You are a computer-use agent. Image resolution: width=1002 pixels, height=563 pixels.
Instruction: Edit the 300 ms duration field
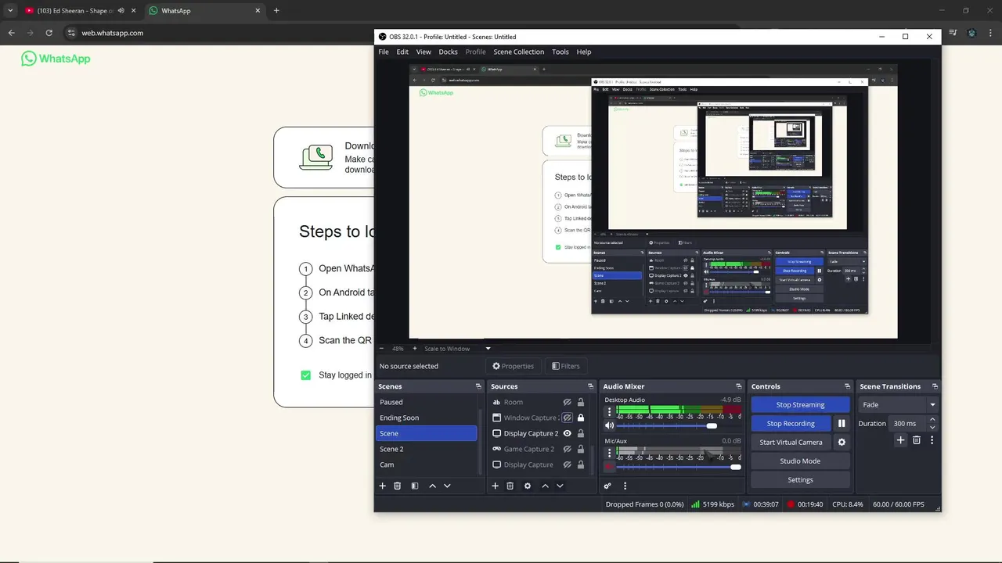click(x=908, y=423)
